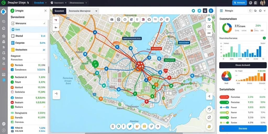The image size is (268, 134).
Task: Select the highlighted blue row in left panel
Action: (x=29, y=30)
